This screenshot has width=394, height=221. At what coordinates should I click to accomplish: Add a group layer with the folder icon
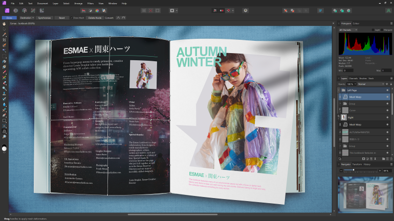[x=383, y=159]
